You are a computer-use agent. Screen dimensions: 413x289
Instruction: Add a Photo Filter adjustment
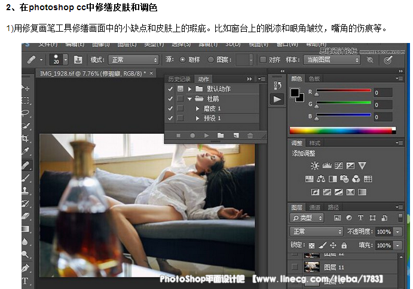pos(344,179)
